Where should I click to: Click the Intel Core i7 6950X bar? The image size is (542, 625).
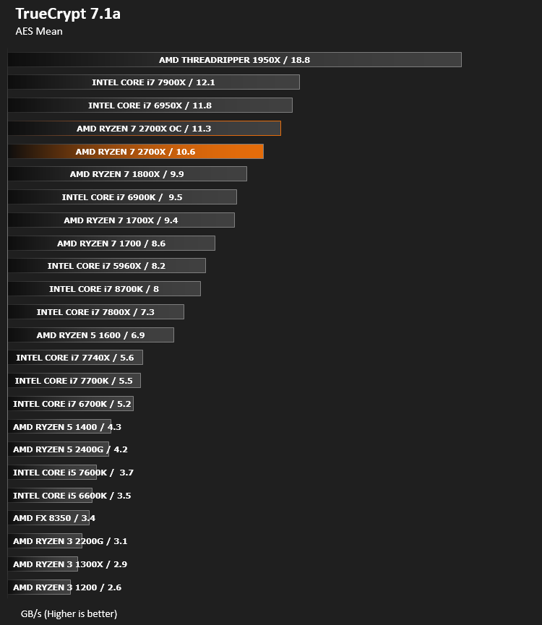pos(150,105)
